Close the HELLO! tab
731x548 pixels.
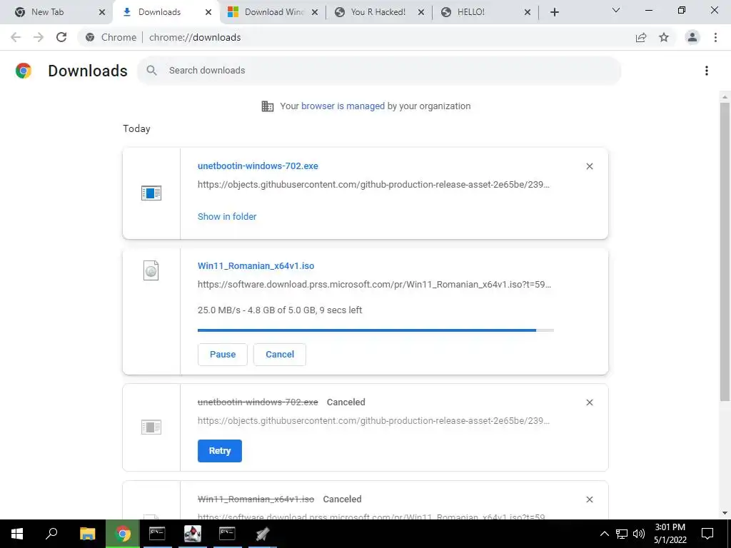tap(528, 12)
